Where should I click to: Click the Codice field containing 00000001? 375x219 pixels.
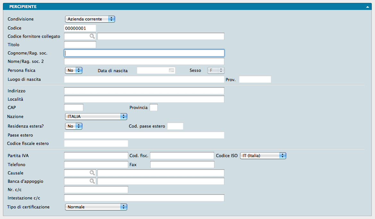point(80,28)
